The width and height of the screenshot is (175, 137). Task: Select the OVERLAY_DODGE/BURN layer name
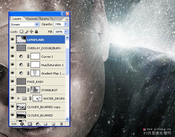pos(44,48)
